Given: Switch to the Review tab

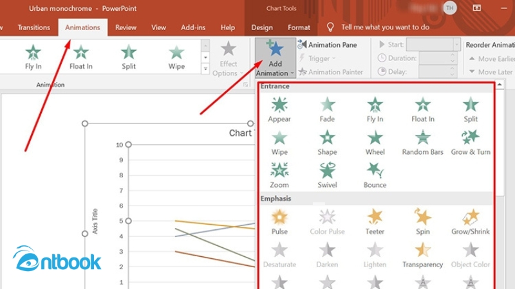Looking at the screenshot, I should click(126, 28).
